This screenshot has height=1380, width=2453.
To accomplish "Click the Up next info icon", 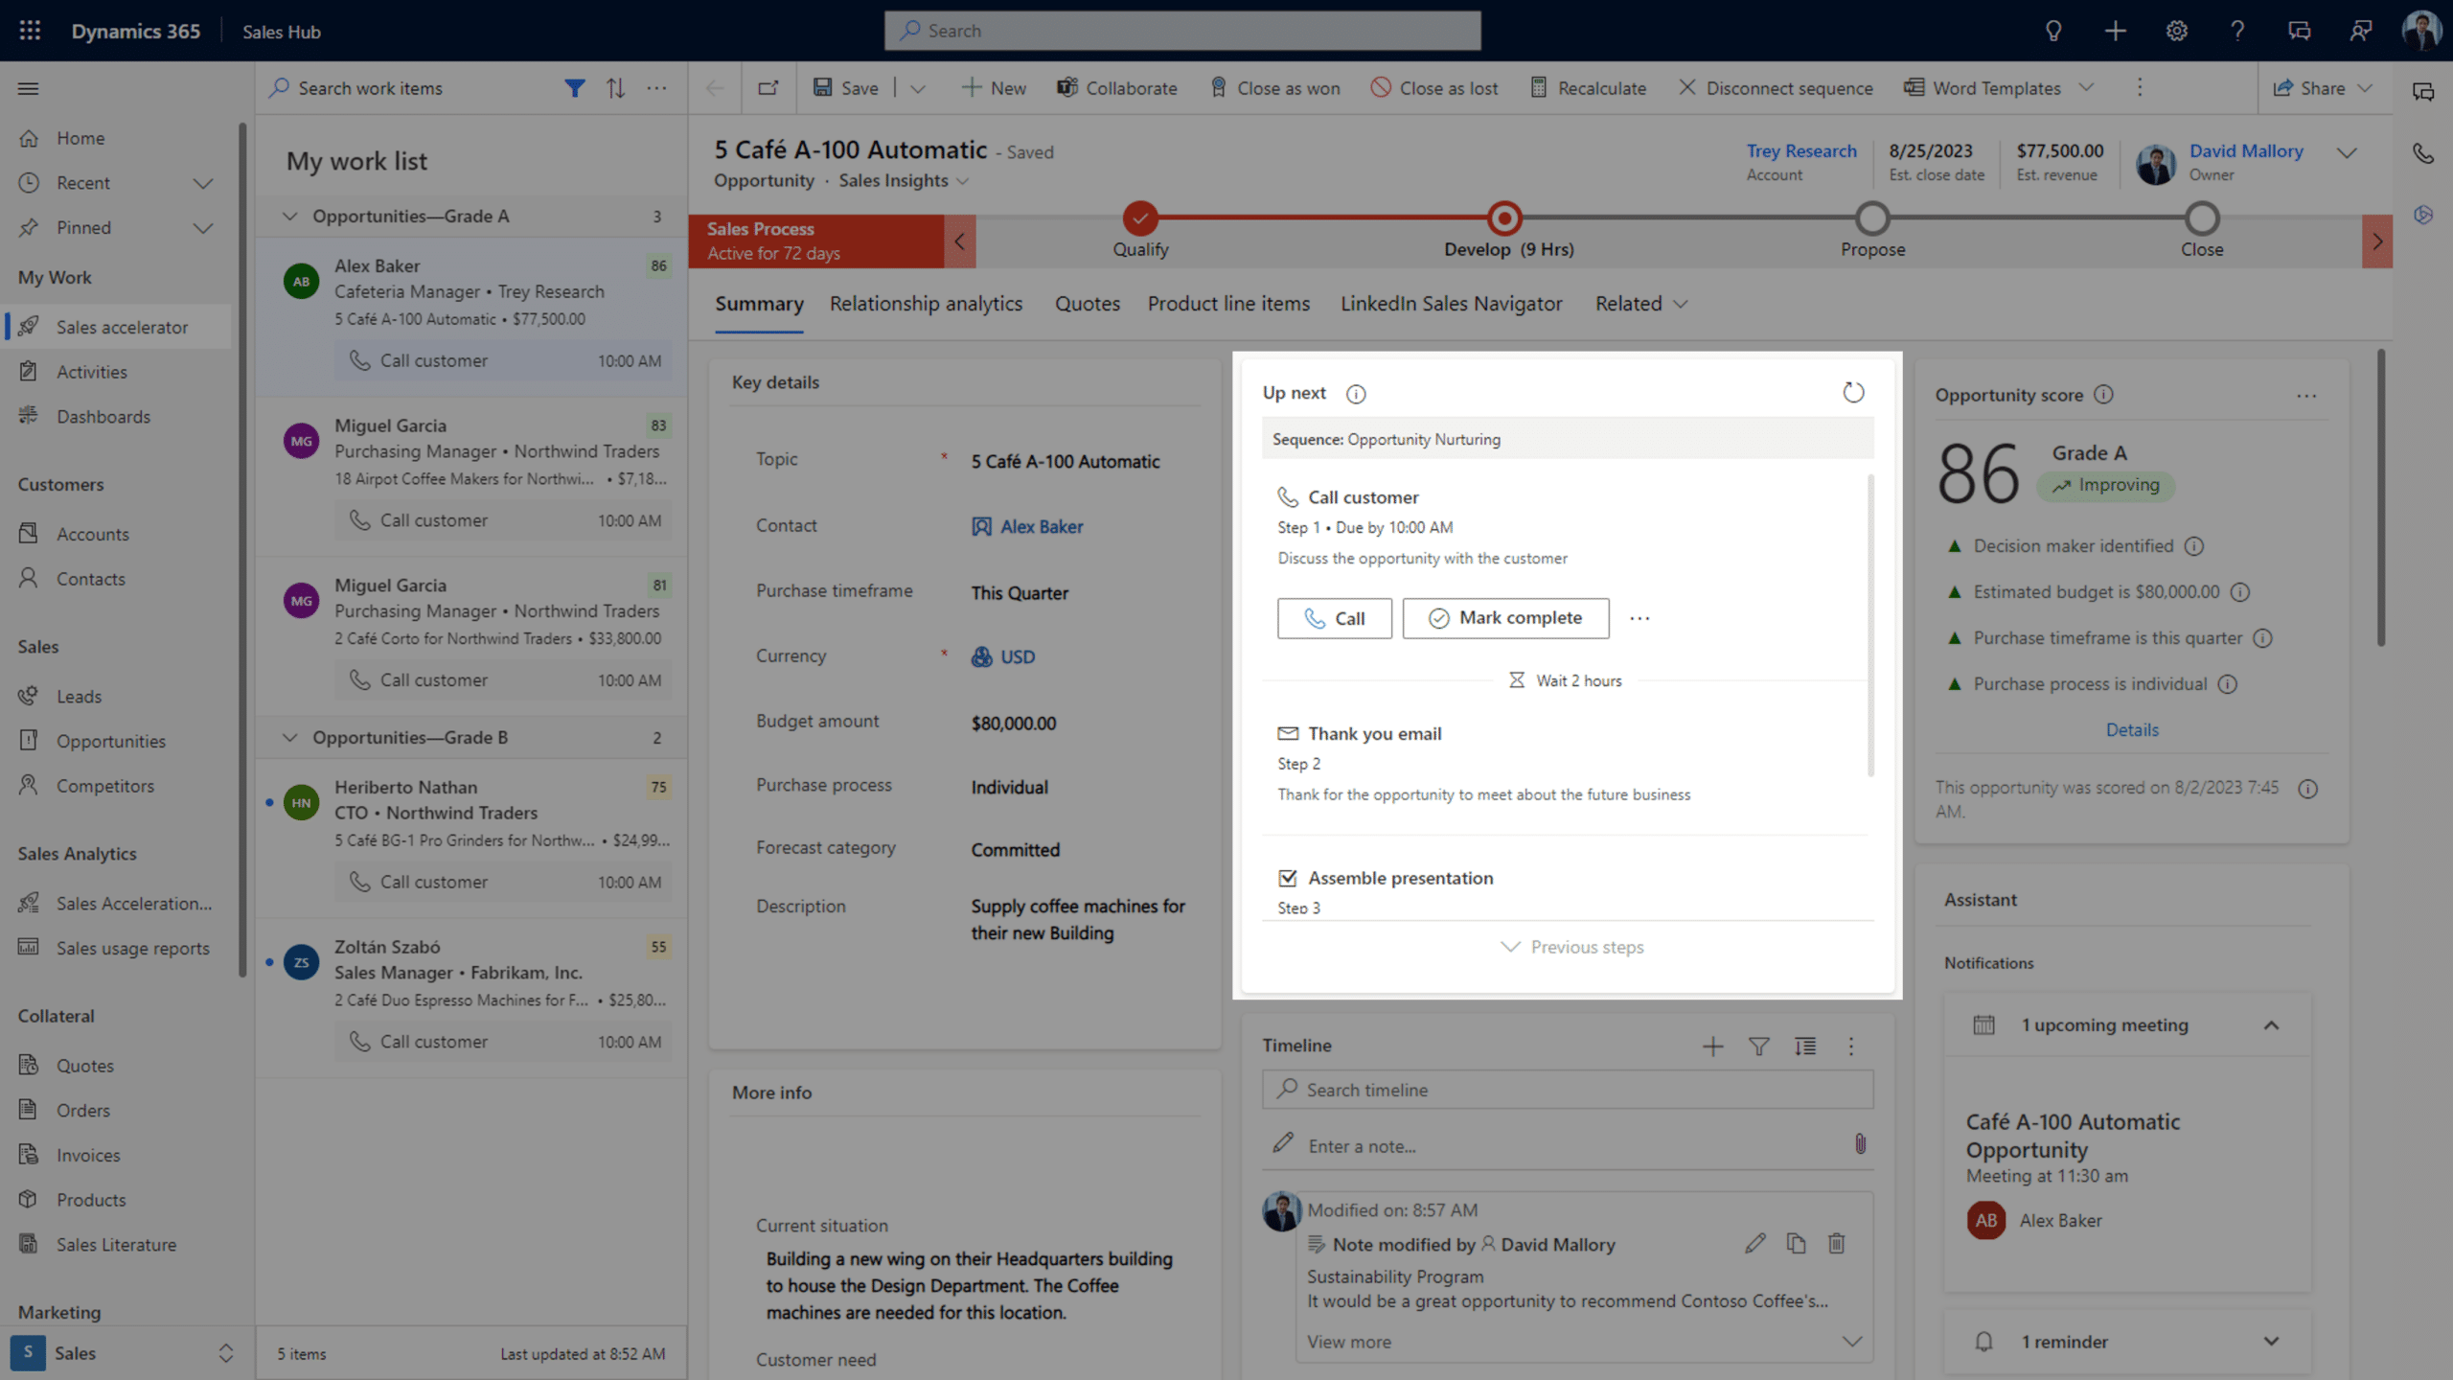I will click(x=1356, y=394).
